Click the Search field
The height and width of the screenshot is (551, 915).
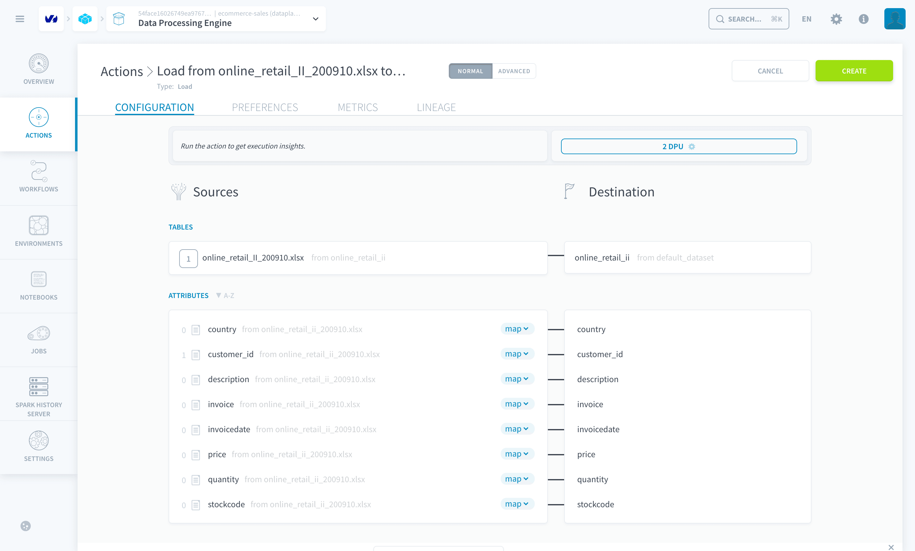tap(748, 19)
